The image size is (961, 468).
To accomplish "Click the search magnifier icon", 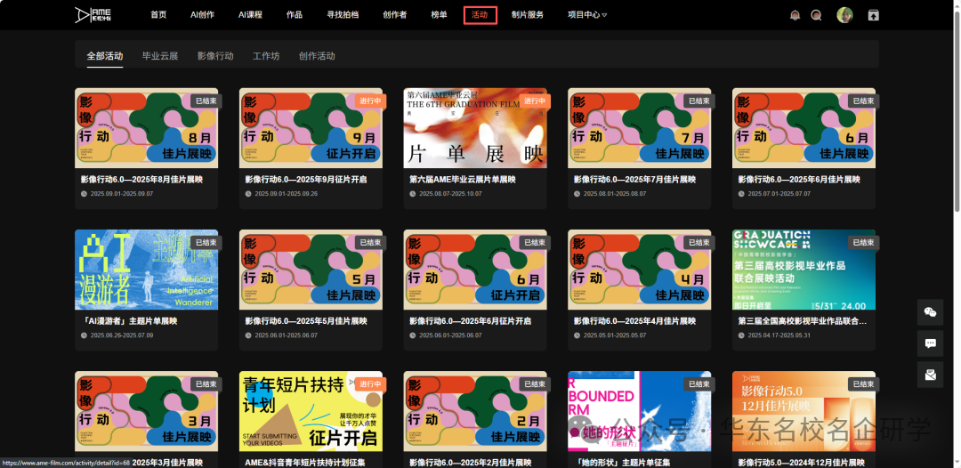I will [816, 15].
